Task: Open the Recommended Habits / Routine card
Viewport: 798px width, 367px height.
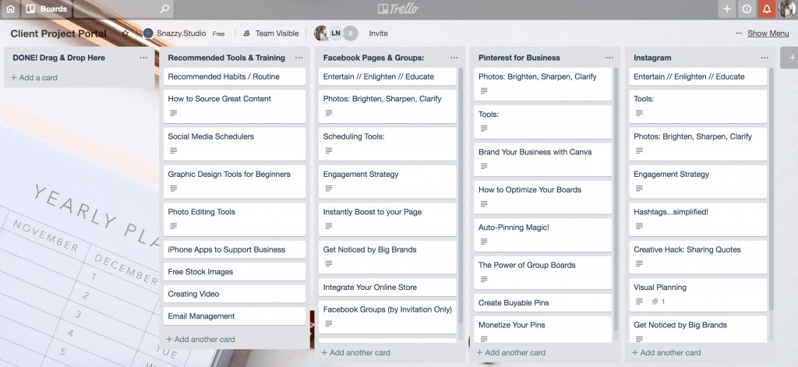Action: 235,77
